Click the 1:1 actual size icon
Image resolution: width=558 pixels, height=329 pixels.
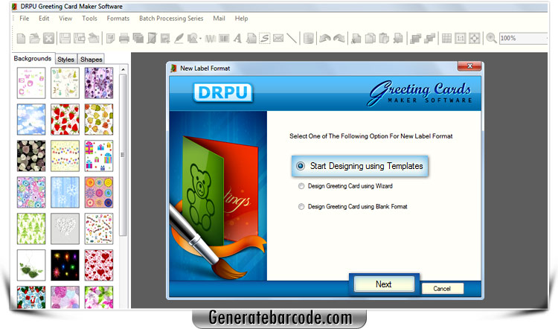coord(460,38)
